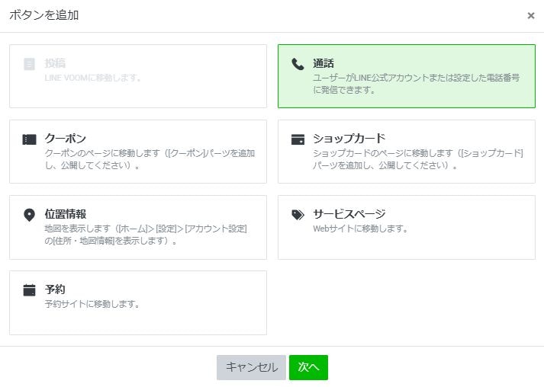
Task: Click the 予約 title text
Action: [x=55, y=289]
